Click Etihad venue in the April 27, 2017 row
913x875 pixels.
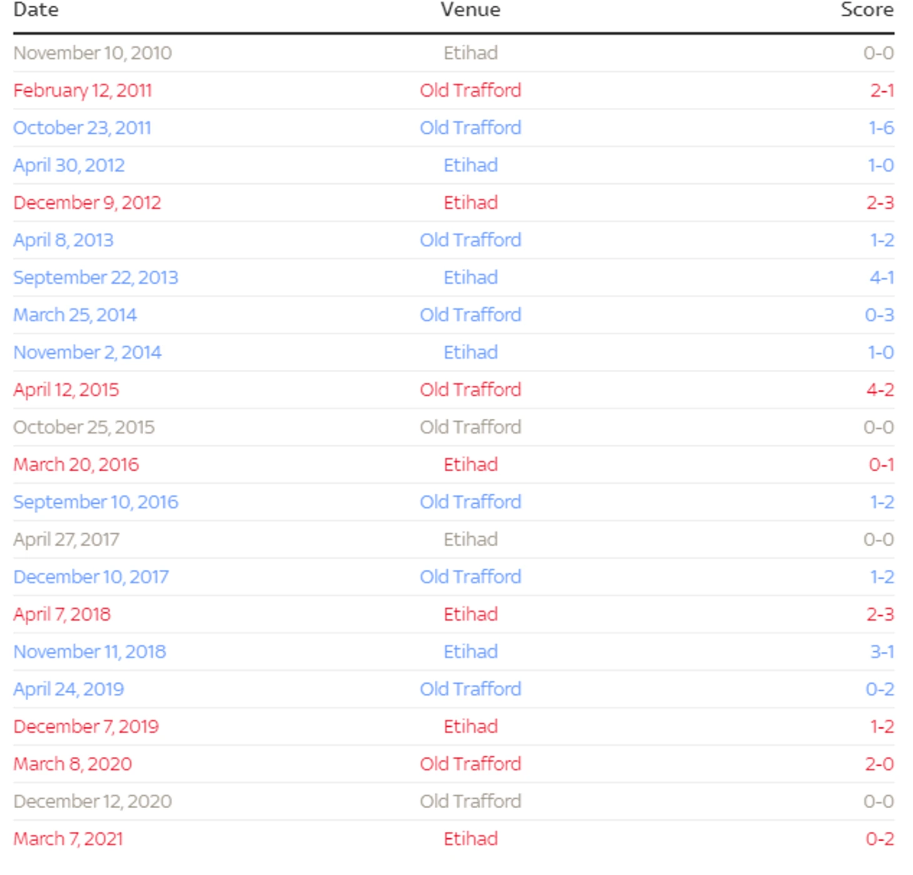(471, 540)
